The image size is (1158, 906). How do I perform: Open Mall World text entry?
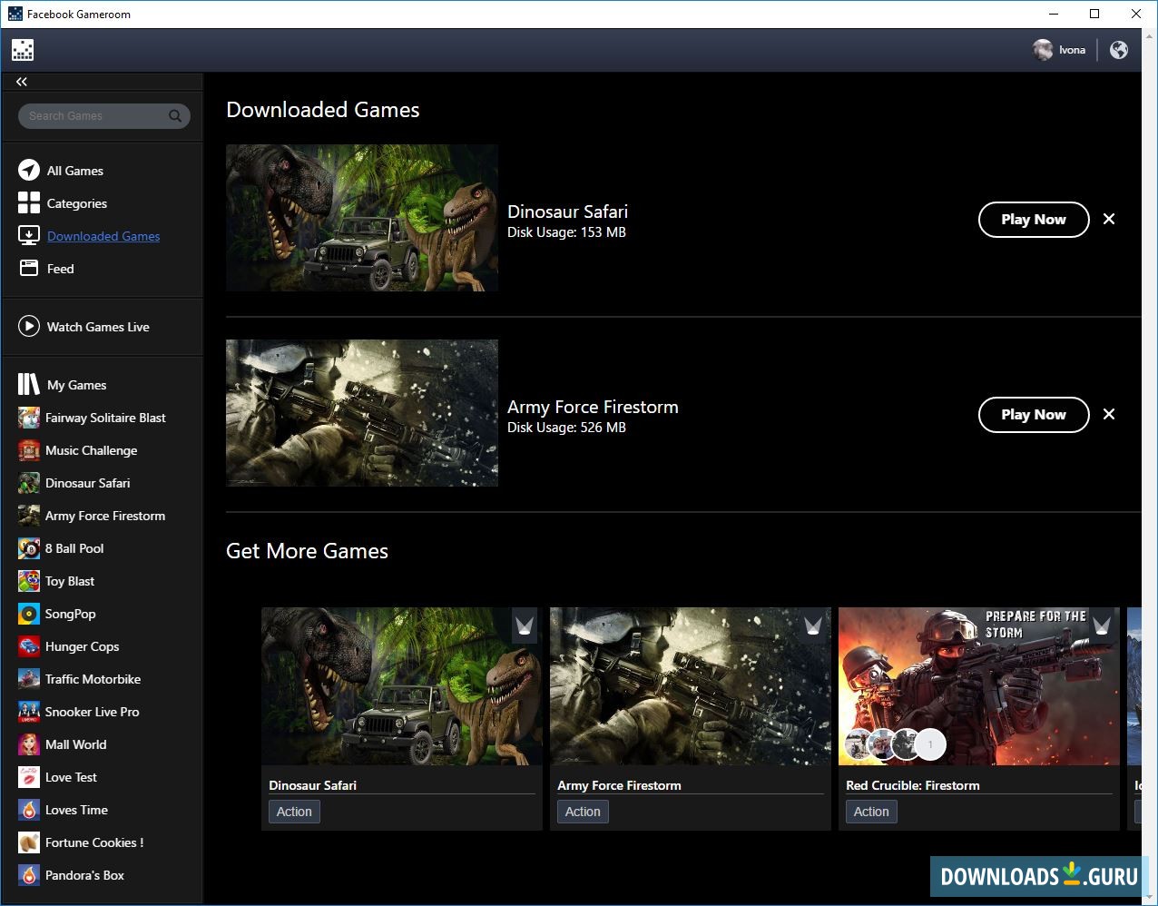76,744
